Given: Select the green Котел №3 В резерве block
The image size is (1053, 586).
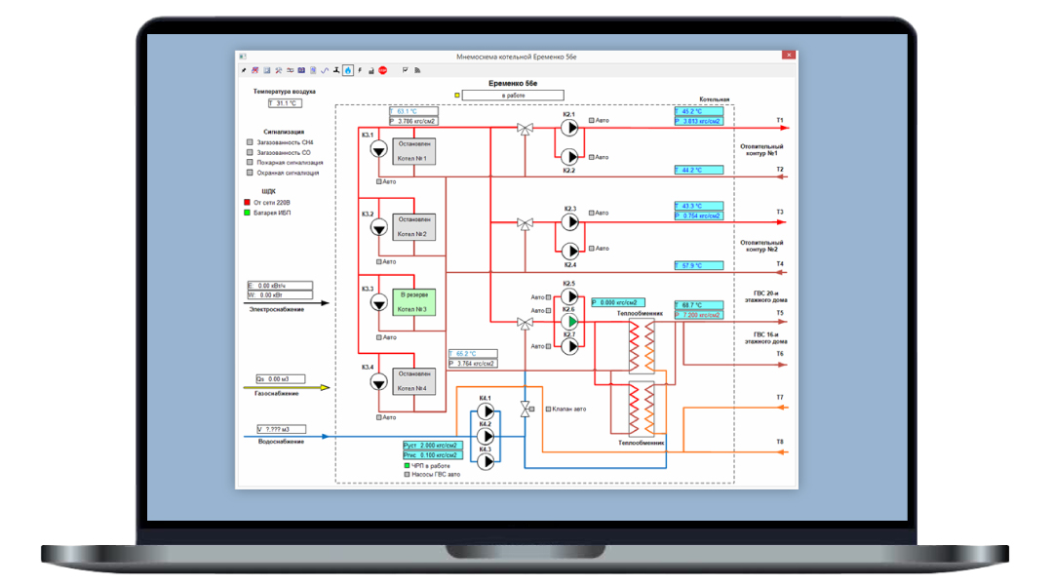Looking at the screenshot, I should pyautogui.click(x=413, y=301).
